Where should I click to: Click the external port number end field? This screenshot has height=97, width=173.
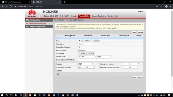pyautogui.click(x=91, y=67)
